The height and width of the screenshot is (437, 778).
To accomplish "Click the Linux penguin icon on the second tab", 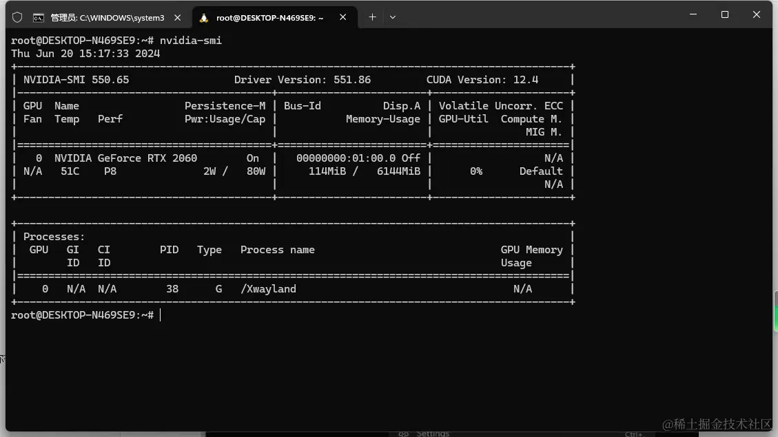I will click(203, 18).
